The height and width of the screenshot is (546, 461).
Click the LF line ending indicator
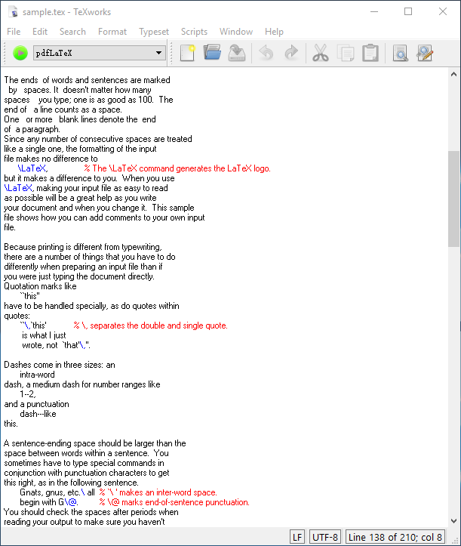pyautogui.click(x=297, y=537)
